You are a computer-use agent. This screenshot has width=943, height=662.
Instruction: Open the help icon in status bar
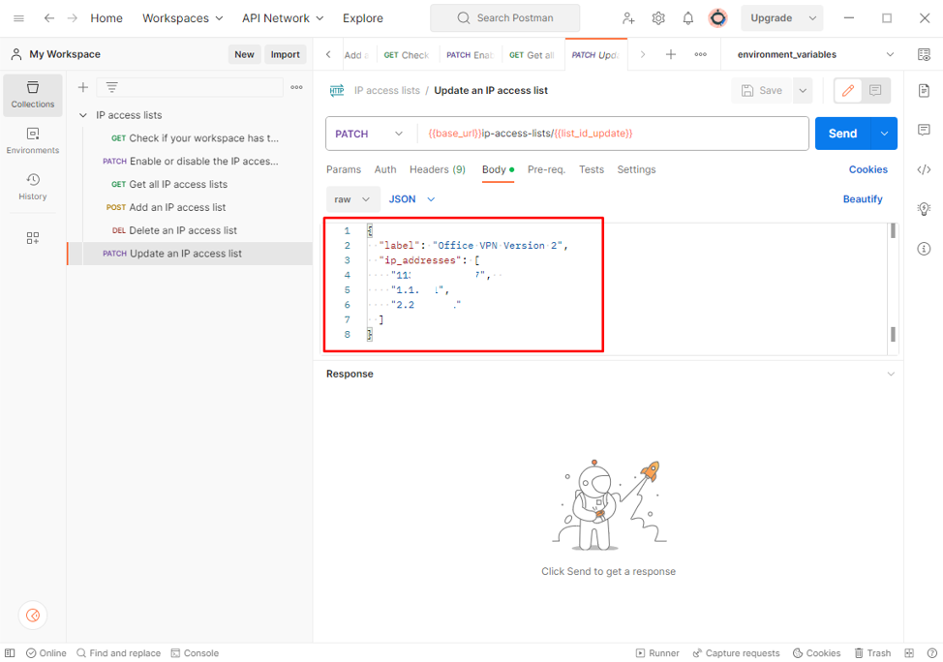pos(931,653)
